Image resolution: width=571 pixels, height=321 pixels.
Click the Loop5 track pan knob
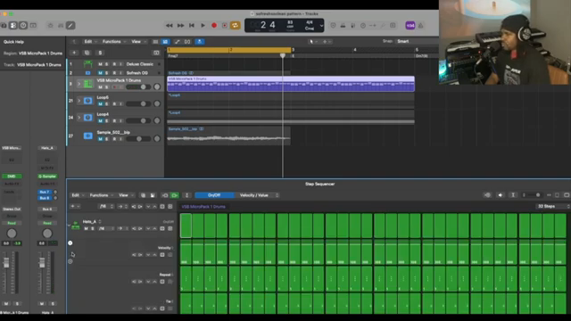[157, 103]
